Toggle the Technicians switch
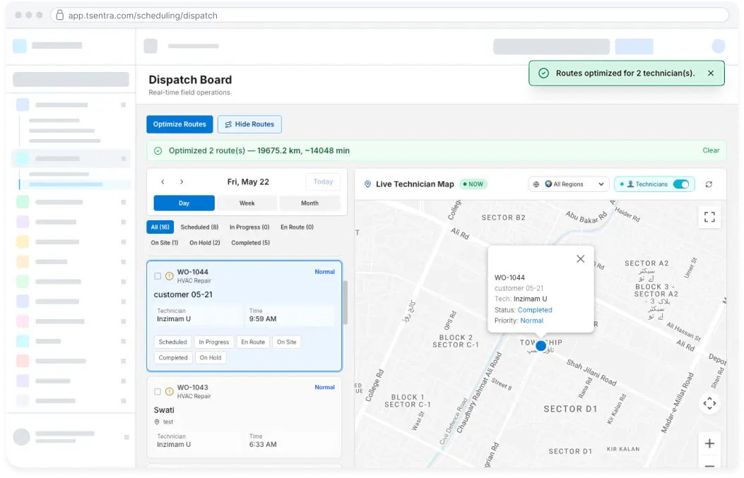This screenshot has height=478, width=744. coord(681,184)
